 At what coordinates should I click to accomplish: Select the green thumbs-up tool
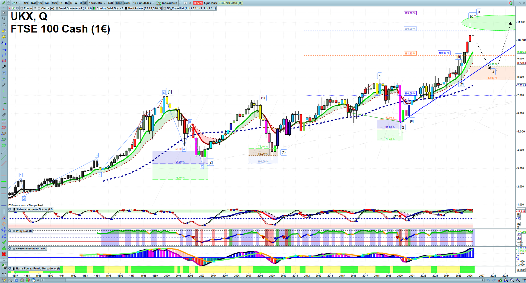pyautogui.click(x=4, y=248)
